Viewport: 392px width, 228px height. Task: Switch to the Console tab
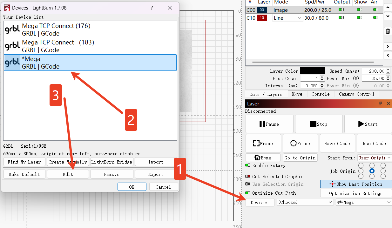(x=321, y=94)
